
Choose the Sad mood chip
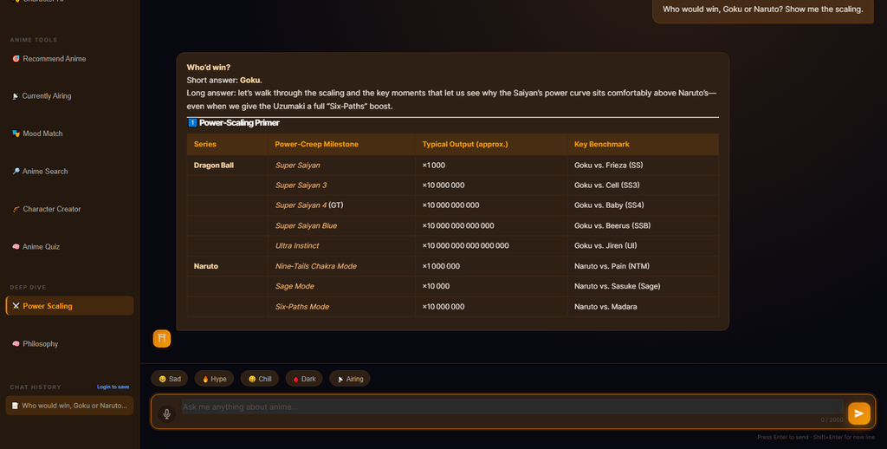coord(170,379)
